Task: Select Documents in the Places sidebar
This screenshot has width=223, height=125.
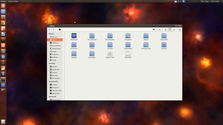Action: coord(55,46)
